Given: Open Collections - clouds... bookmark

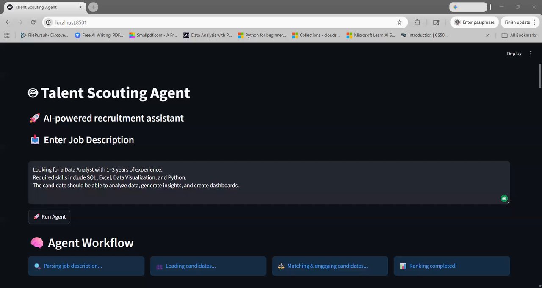Looking at the screenshot, I should pyautogui.click(x=316, y=35).
